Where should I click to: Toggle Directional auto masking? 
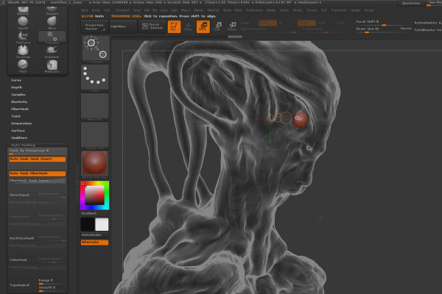point(19,195)
